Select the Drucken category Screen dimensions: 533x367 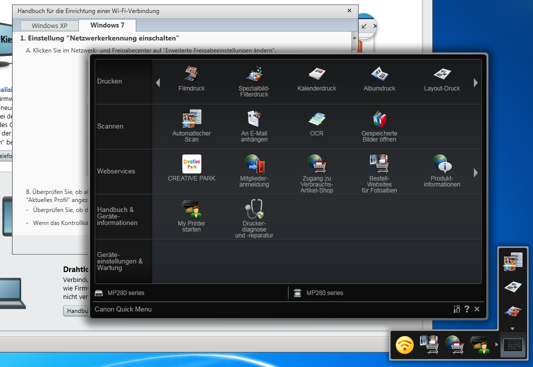coord(123,81)
